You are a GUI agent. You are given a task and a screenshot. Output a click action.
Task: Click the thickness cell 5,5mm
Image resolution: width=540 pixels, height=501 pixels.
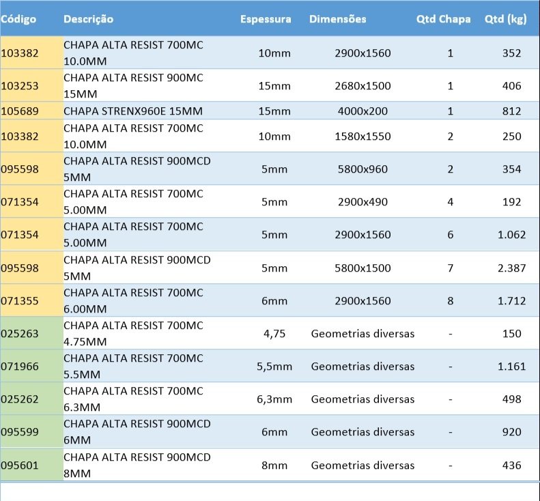coord(274,367)
